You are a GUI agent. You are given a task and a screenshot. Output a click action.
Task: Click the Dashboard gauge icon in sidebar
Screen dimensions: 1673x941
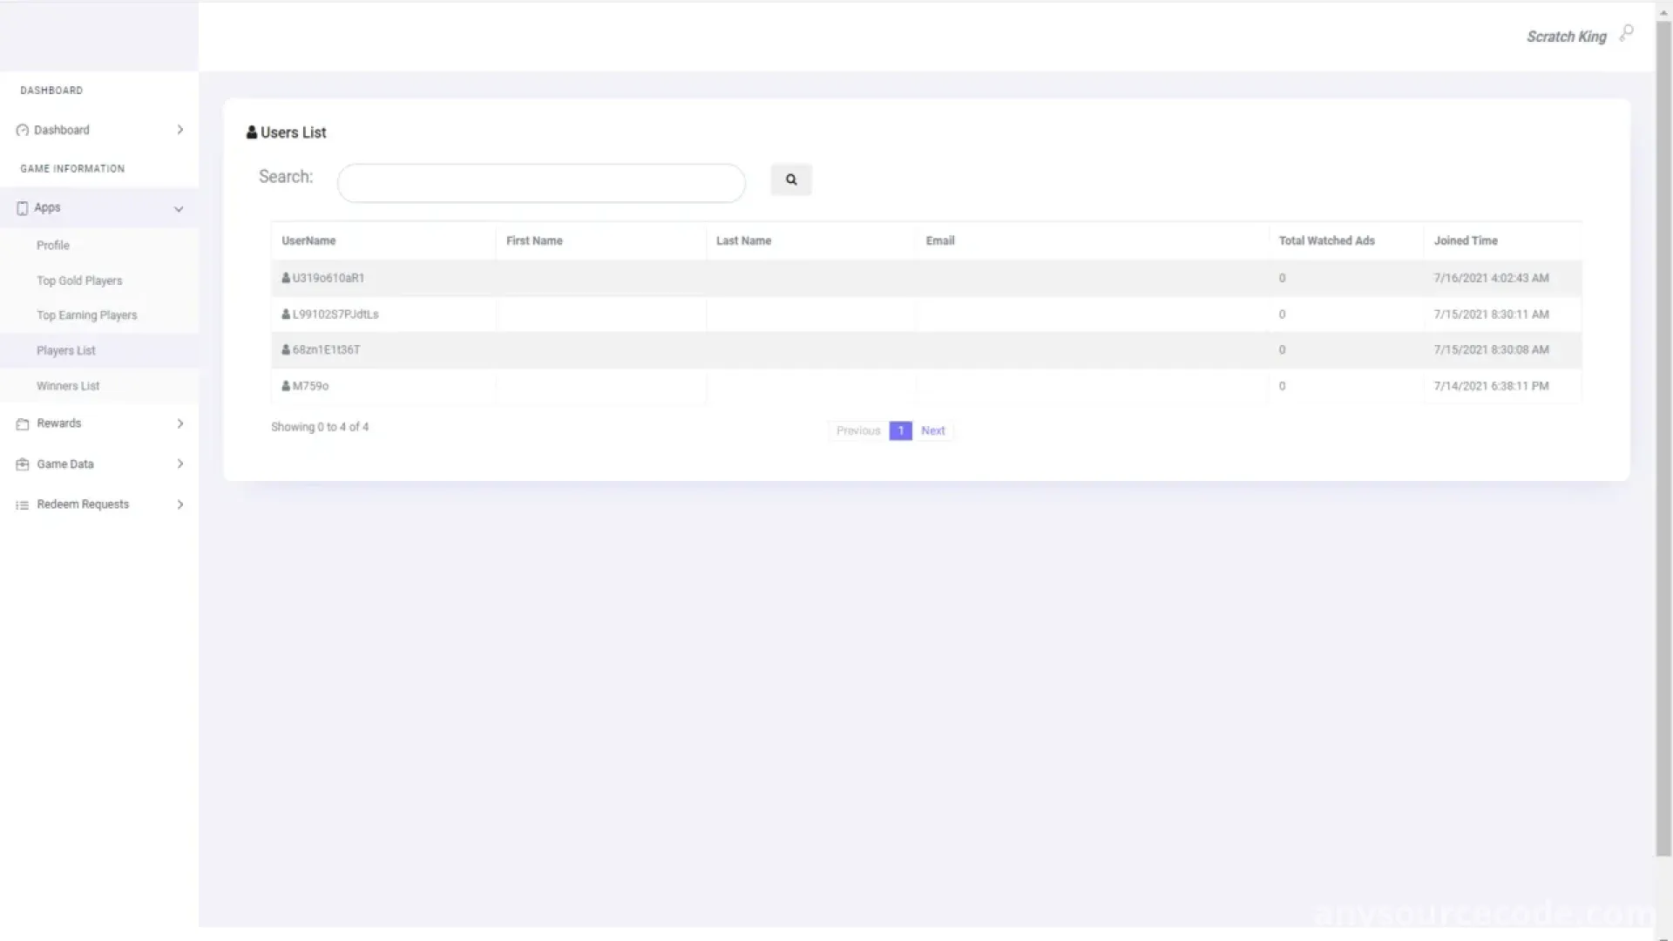[23, 131]
